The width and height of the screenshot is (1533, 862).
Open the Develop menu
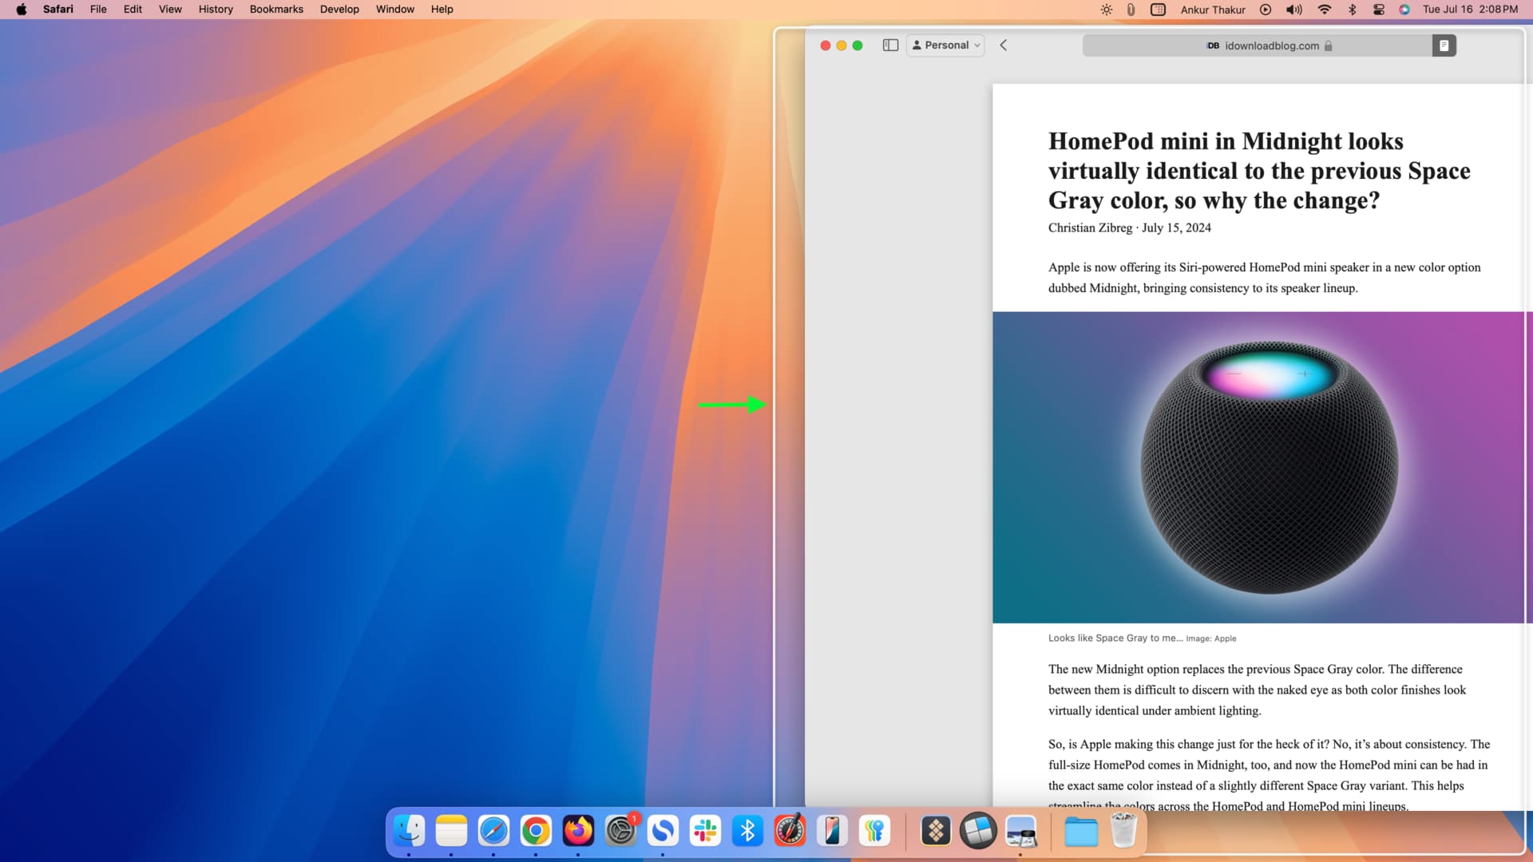(339, 9)
